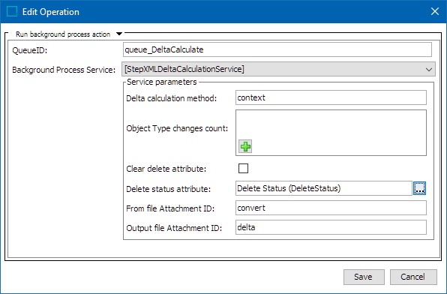The width and height of the screenshot is (447, 294).
Task: Click the Delete Status (DeleteStatus) field
Action: tap(323, 188)
